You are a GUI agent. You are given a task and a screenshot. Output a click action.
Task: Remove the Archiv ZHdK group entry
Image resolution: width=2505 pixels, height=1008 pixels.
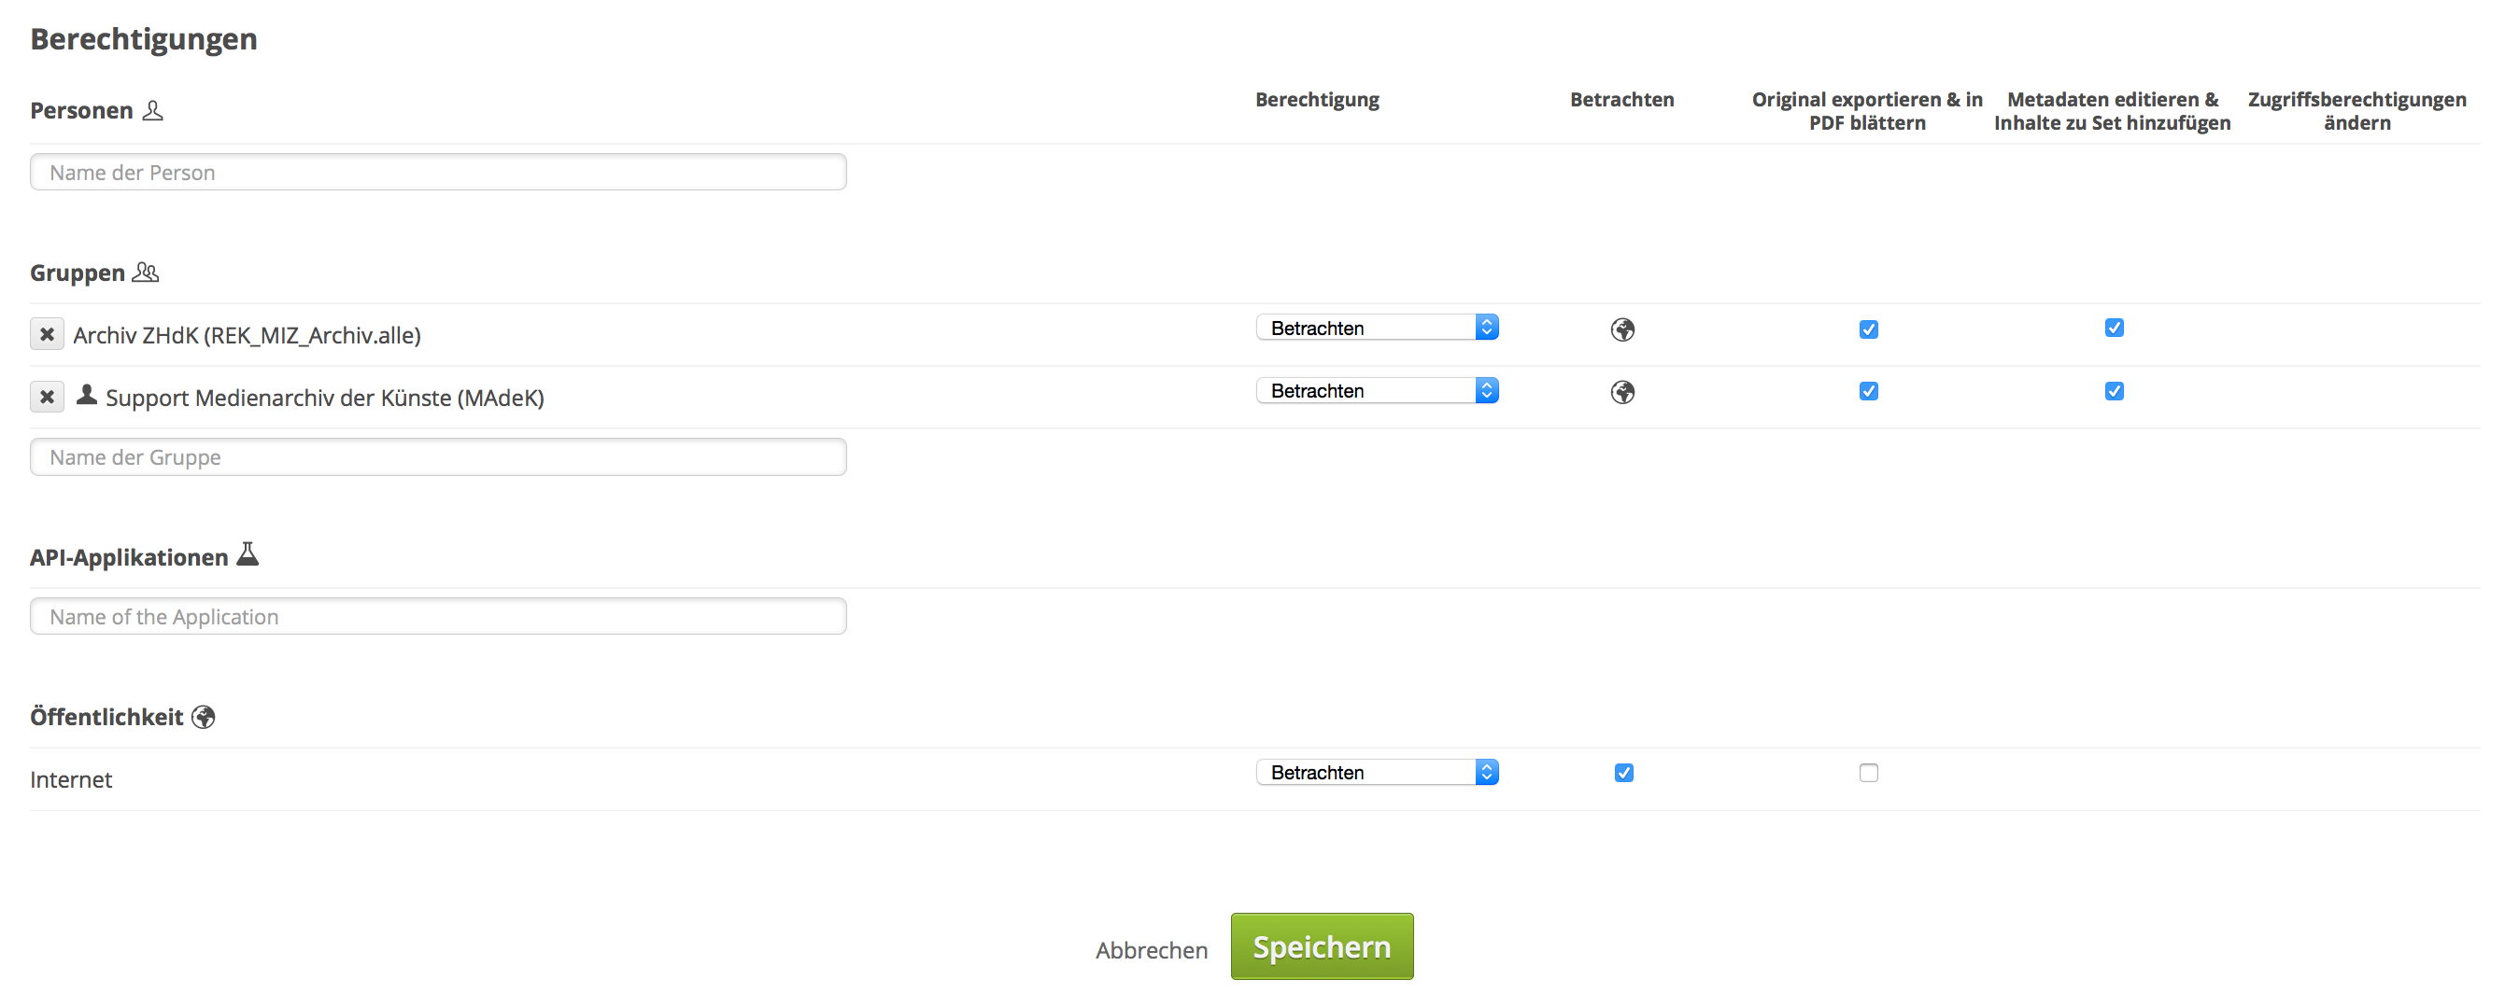(47, 333)
